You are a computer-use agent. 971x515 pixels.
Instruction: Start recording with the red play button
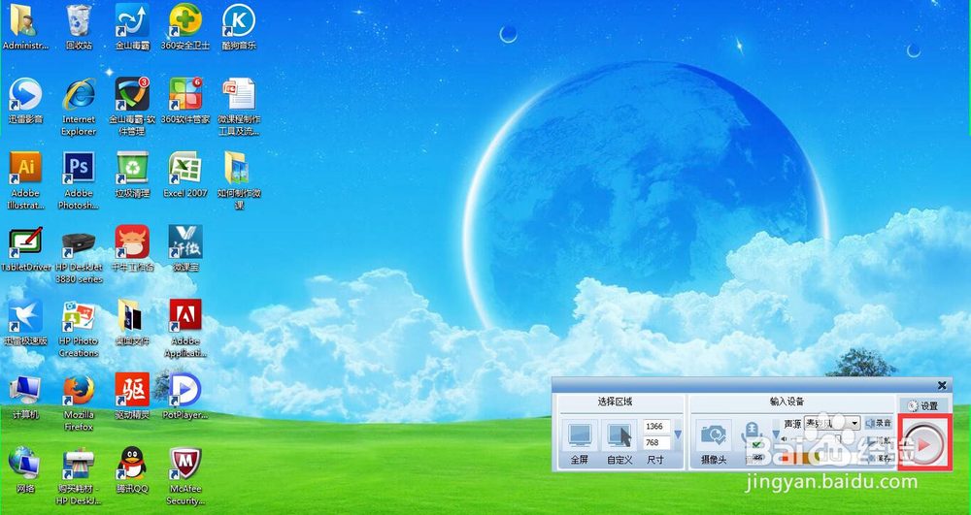[924, 444]
